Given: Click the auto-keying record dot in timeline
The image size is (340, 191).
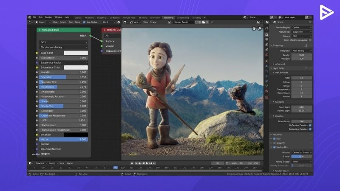Looking at the screenshot, I should (132, 163).
